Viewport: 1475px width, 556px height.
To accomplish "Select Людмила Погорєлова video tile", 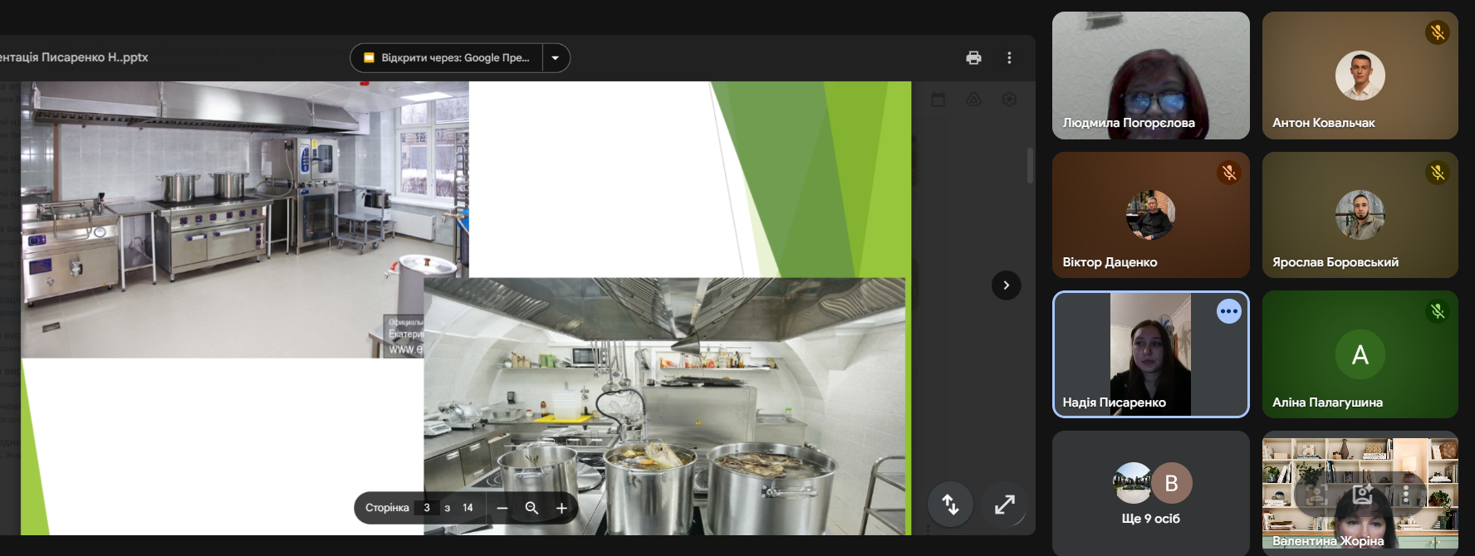I will click(x=1150, y=76).
